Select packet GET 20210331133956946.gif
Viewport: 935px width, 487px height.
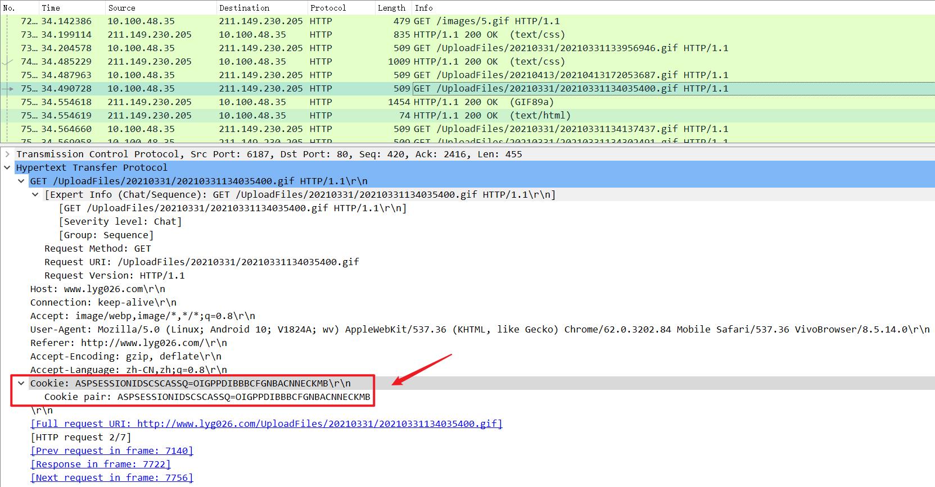[x=467, y=48]
